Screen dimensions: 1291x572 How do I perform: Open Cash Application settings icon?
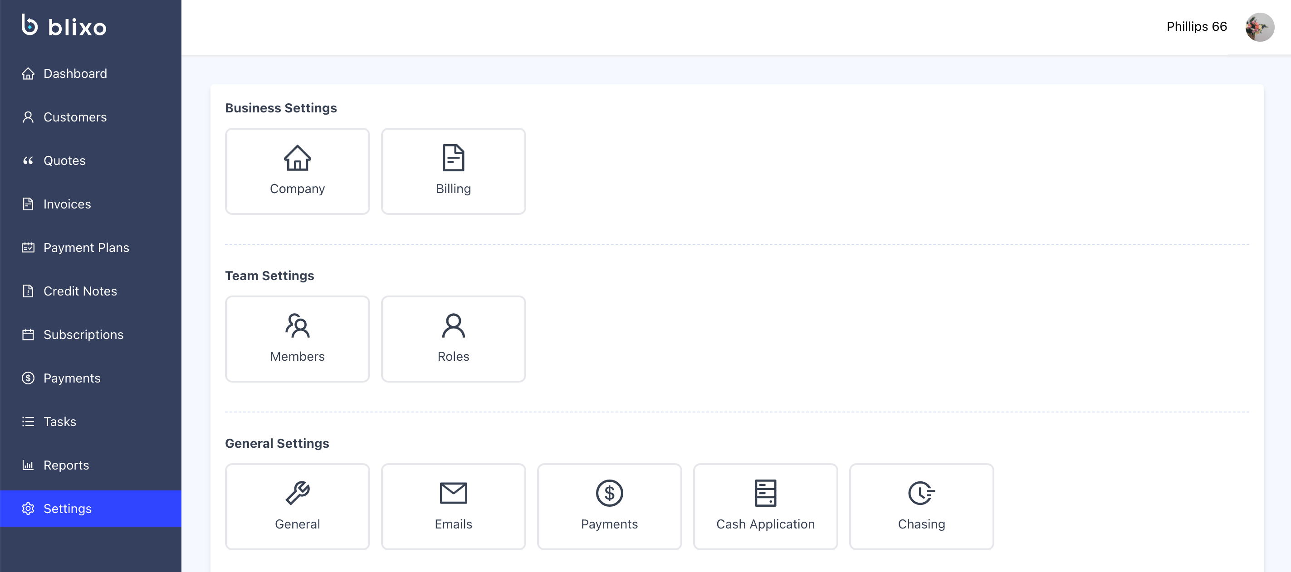tap(765, 494)
